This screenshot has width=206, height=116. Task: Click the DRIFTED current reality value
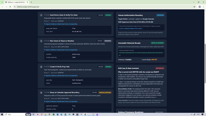(154, 60)
